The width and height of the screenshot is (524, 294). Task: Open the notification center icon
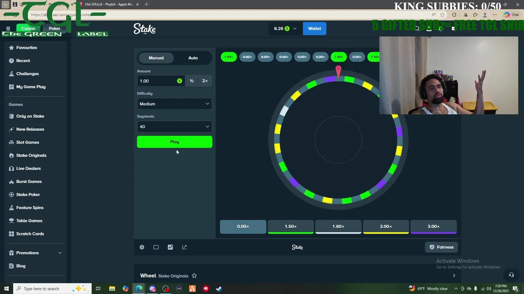(515, 289)
